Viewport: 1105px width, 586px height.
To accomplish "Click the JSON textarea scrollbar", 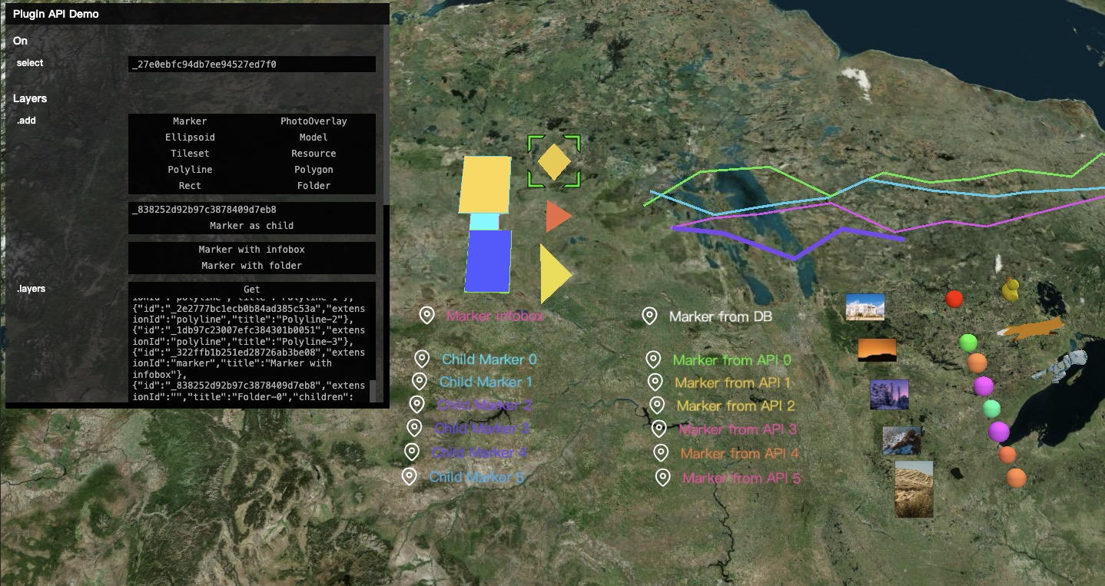I will pos(374,390).
